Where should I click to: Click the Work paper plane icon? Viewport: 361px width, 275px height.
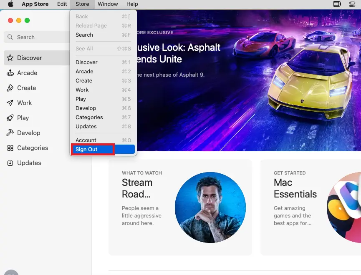tap(10, 103)
